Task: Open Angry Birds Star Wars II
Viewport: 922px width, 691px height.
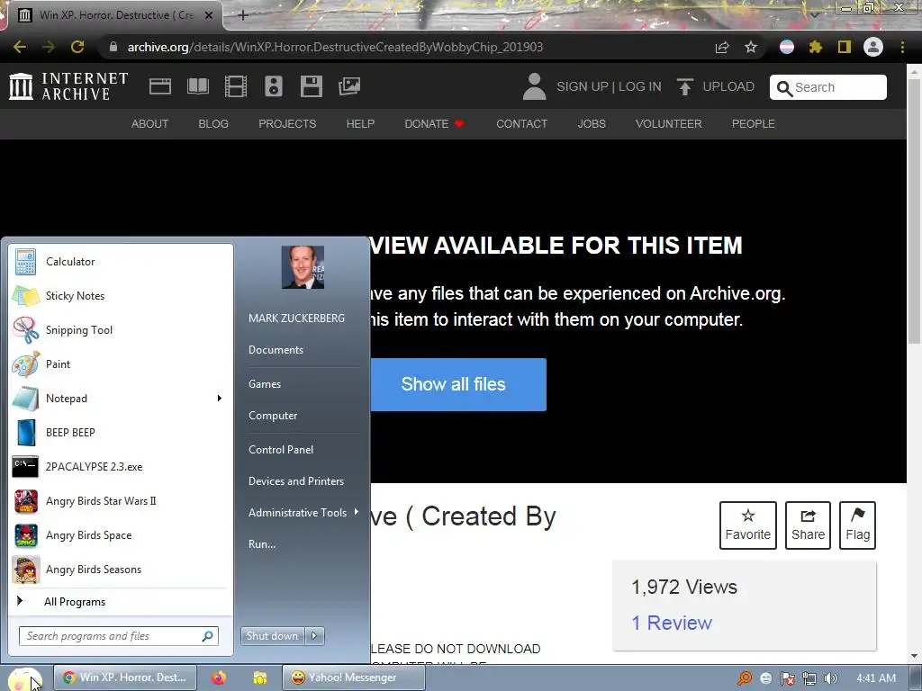Action: pos(120,501)
